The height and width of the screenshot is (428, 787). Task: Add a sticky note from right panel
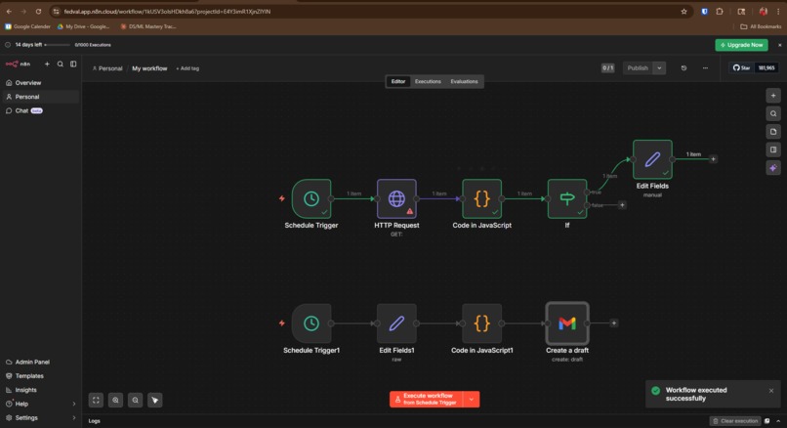tap(773, 132)
